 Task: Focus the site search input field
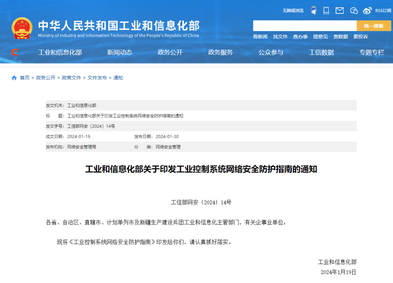(x=305, y=26)
